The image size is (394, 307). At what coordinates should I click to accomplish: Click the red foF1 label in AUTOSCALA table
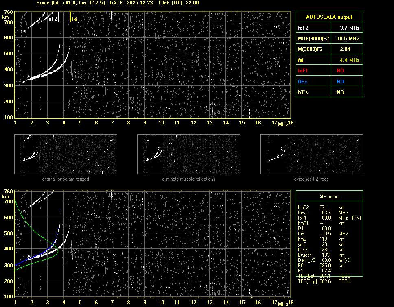(x=303, y=71)
